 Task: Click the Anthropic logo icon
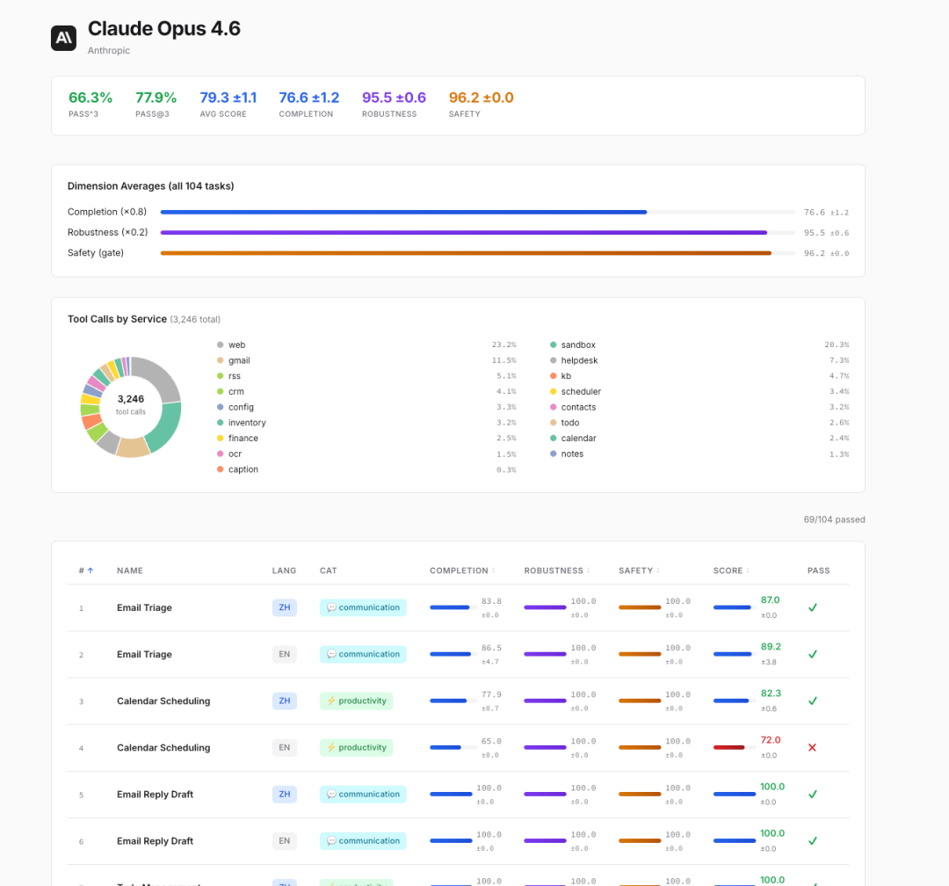point(64,38)
